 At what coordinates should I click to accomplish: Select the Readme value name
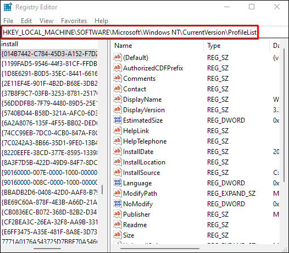[x=135, y=225]
